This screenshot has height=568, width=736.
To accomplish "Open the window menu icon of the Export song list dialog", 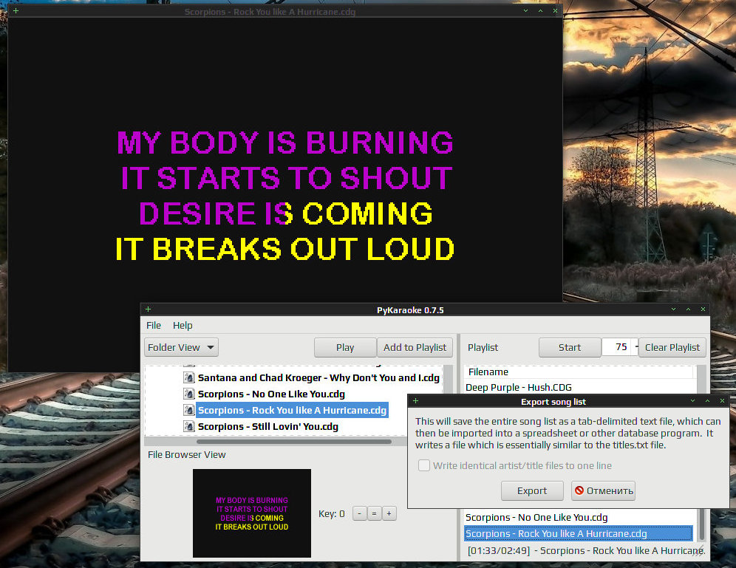I will coord(415,400).
